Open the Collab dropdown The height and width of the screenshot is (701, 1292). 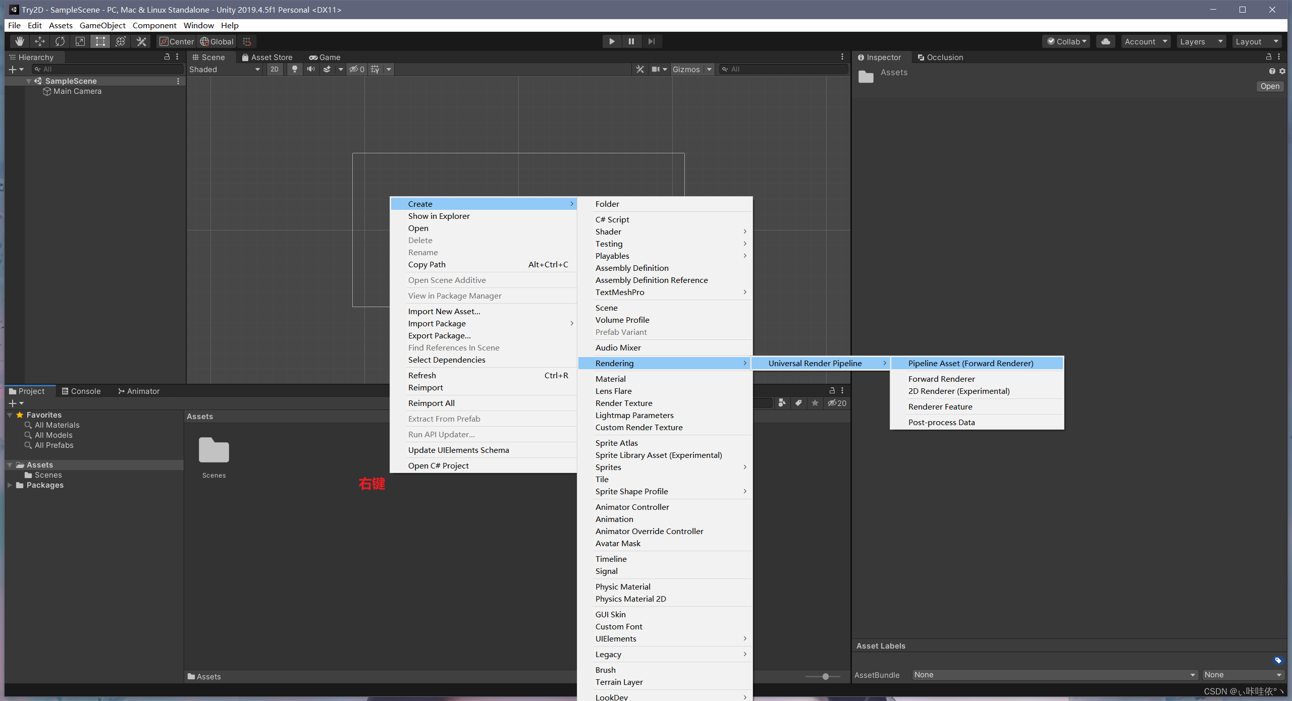click(1066, 41)
